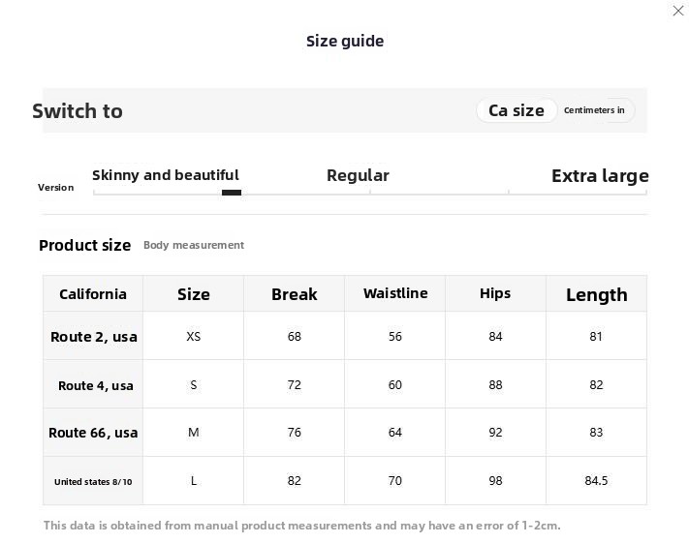Select the Skinny and beautiful version
Viewport: 689px width, 544px height.
[166, 175]
